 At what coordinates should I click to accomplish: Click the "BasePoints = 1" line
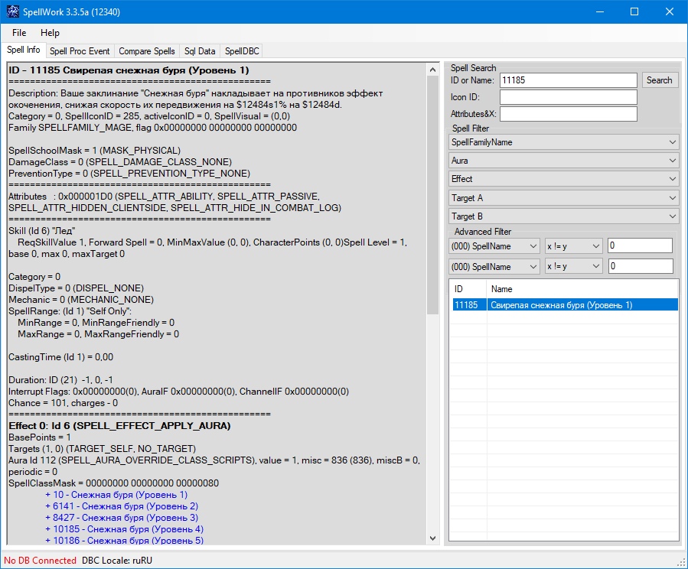[40, 437]
